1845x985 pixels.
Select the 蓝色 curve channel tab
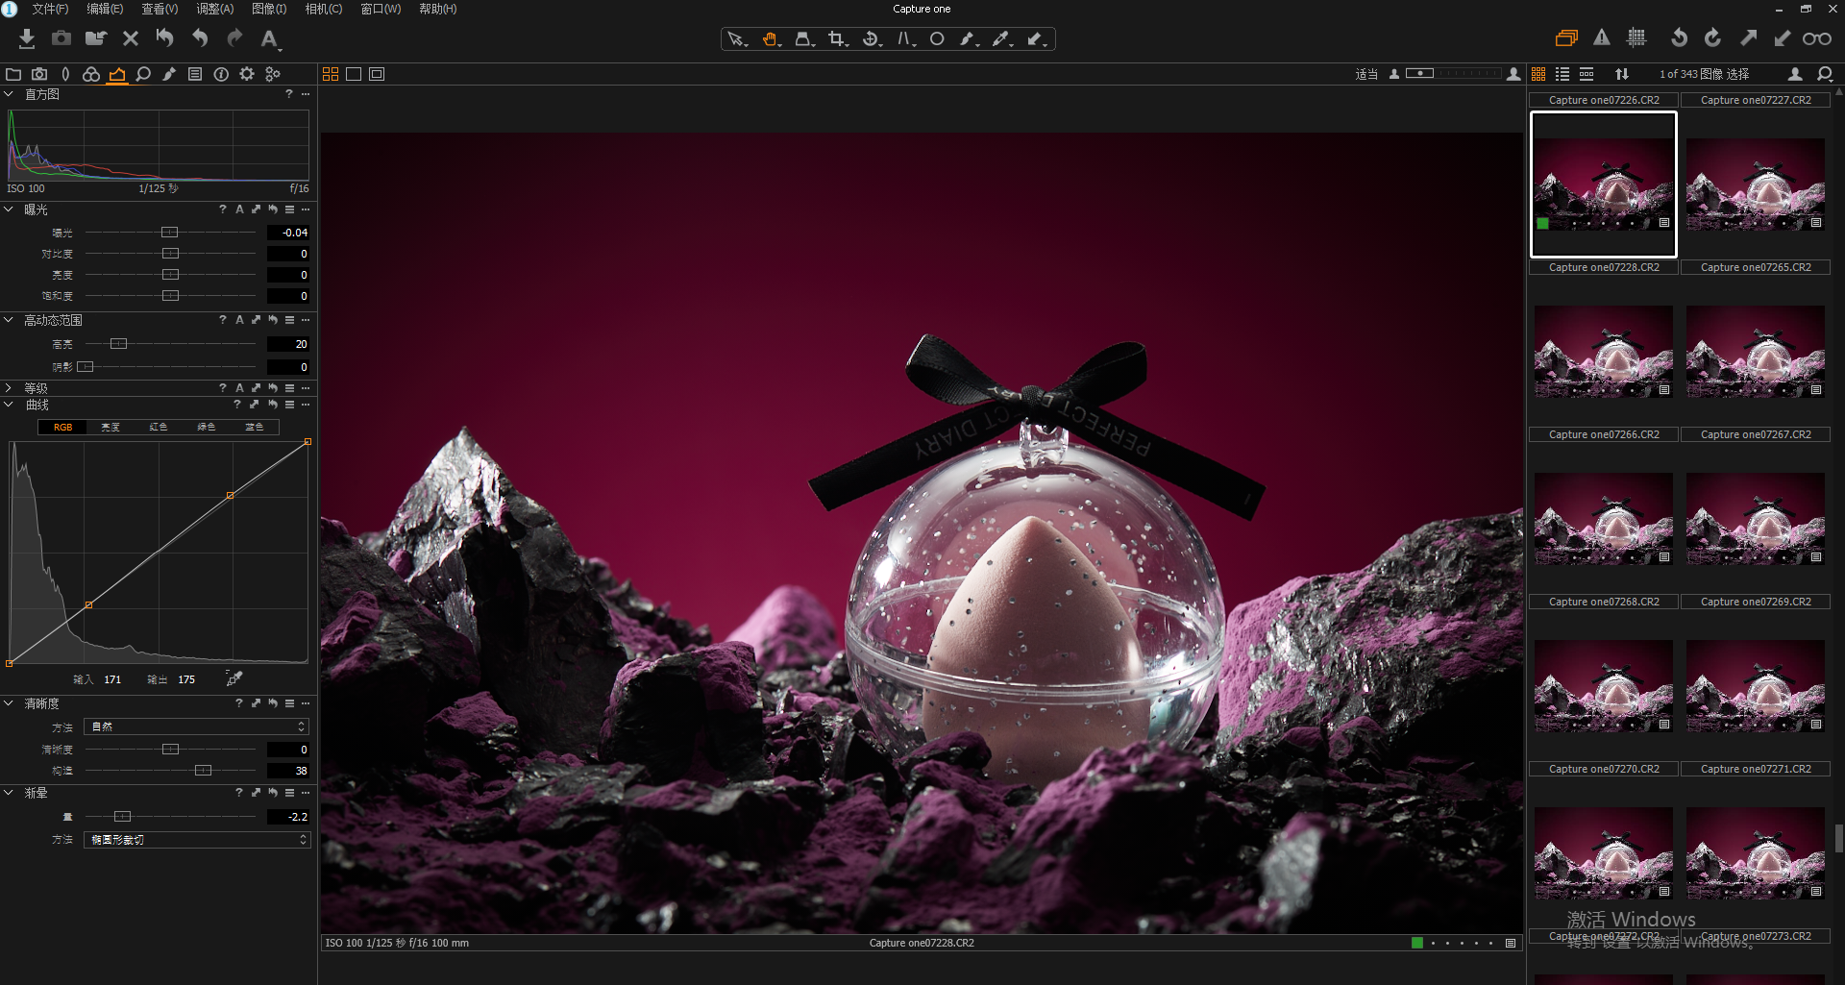pyautogui.click(x=255, y=427)
